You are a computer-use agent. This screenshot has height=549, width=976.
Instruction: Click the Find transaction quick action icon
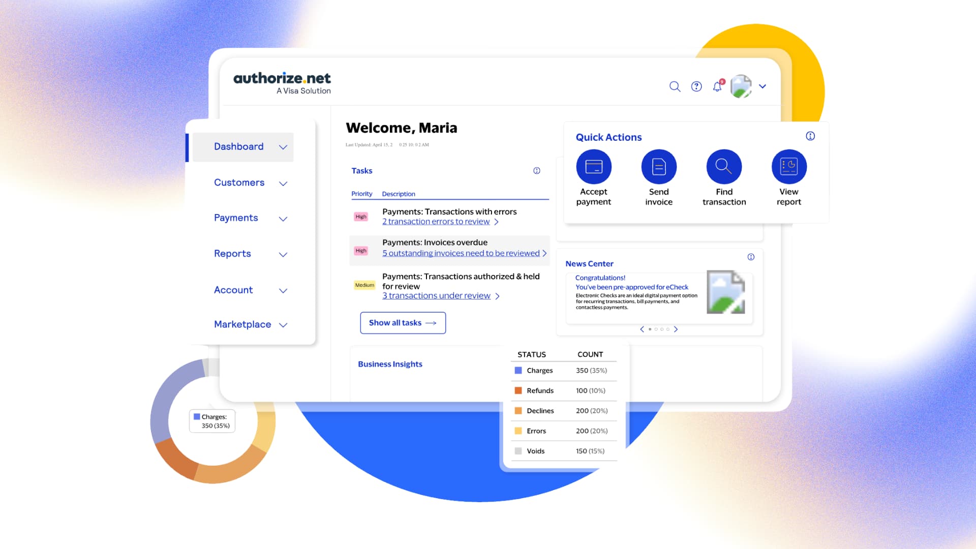[724, 167]
